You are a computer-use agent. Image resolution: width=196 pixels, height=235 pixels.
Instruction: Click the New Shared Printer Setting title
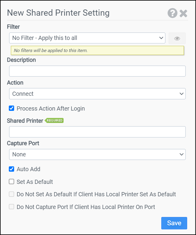[x=58, y=13]
